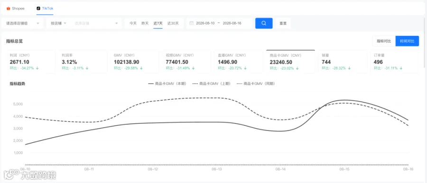The height and width of the screenshot is (183, 427).
Task: Open the 选择店铺 store selector
Action: pyautogui.click(x=97, y=23)
